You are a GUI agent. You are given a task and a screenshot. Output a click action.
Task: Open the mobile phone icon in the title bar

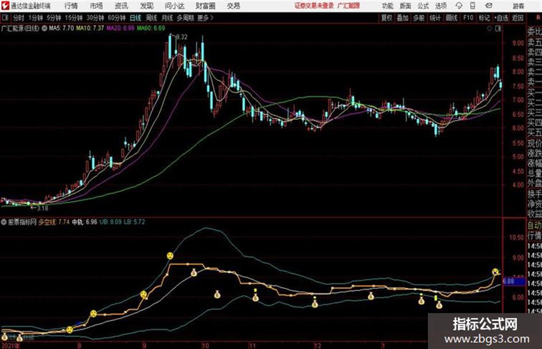(473, 6)
